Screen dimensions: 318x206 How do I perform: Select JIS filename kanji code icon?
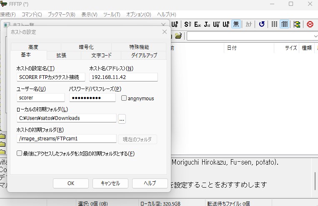click(207, 24)
